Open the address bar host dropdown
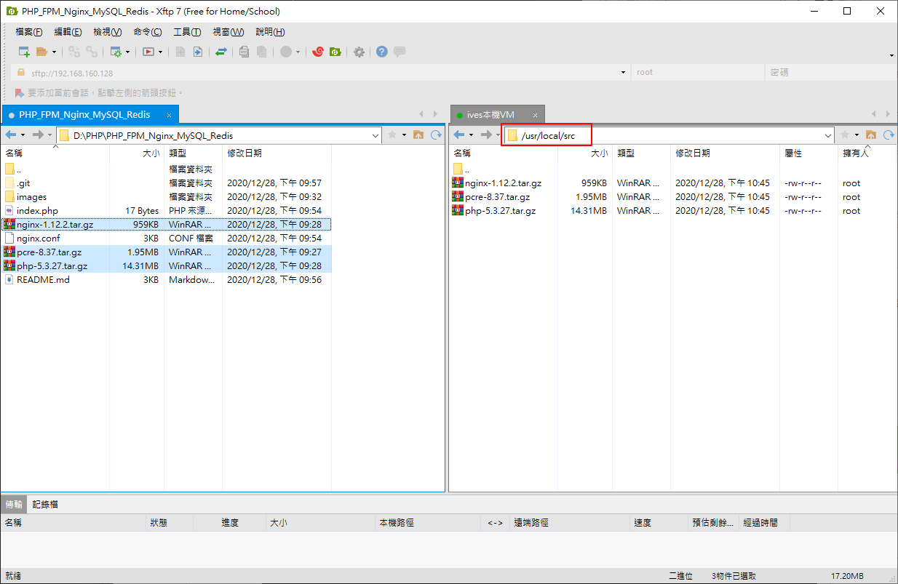The image size is (898, 584). point(624,73)
